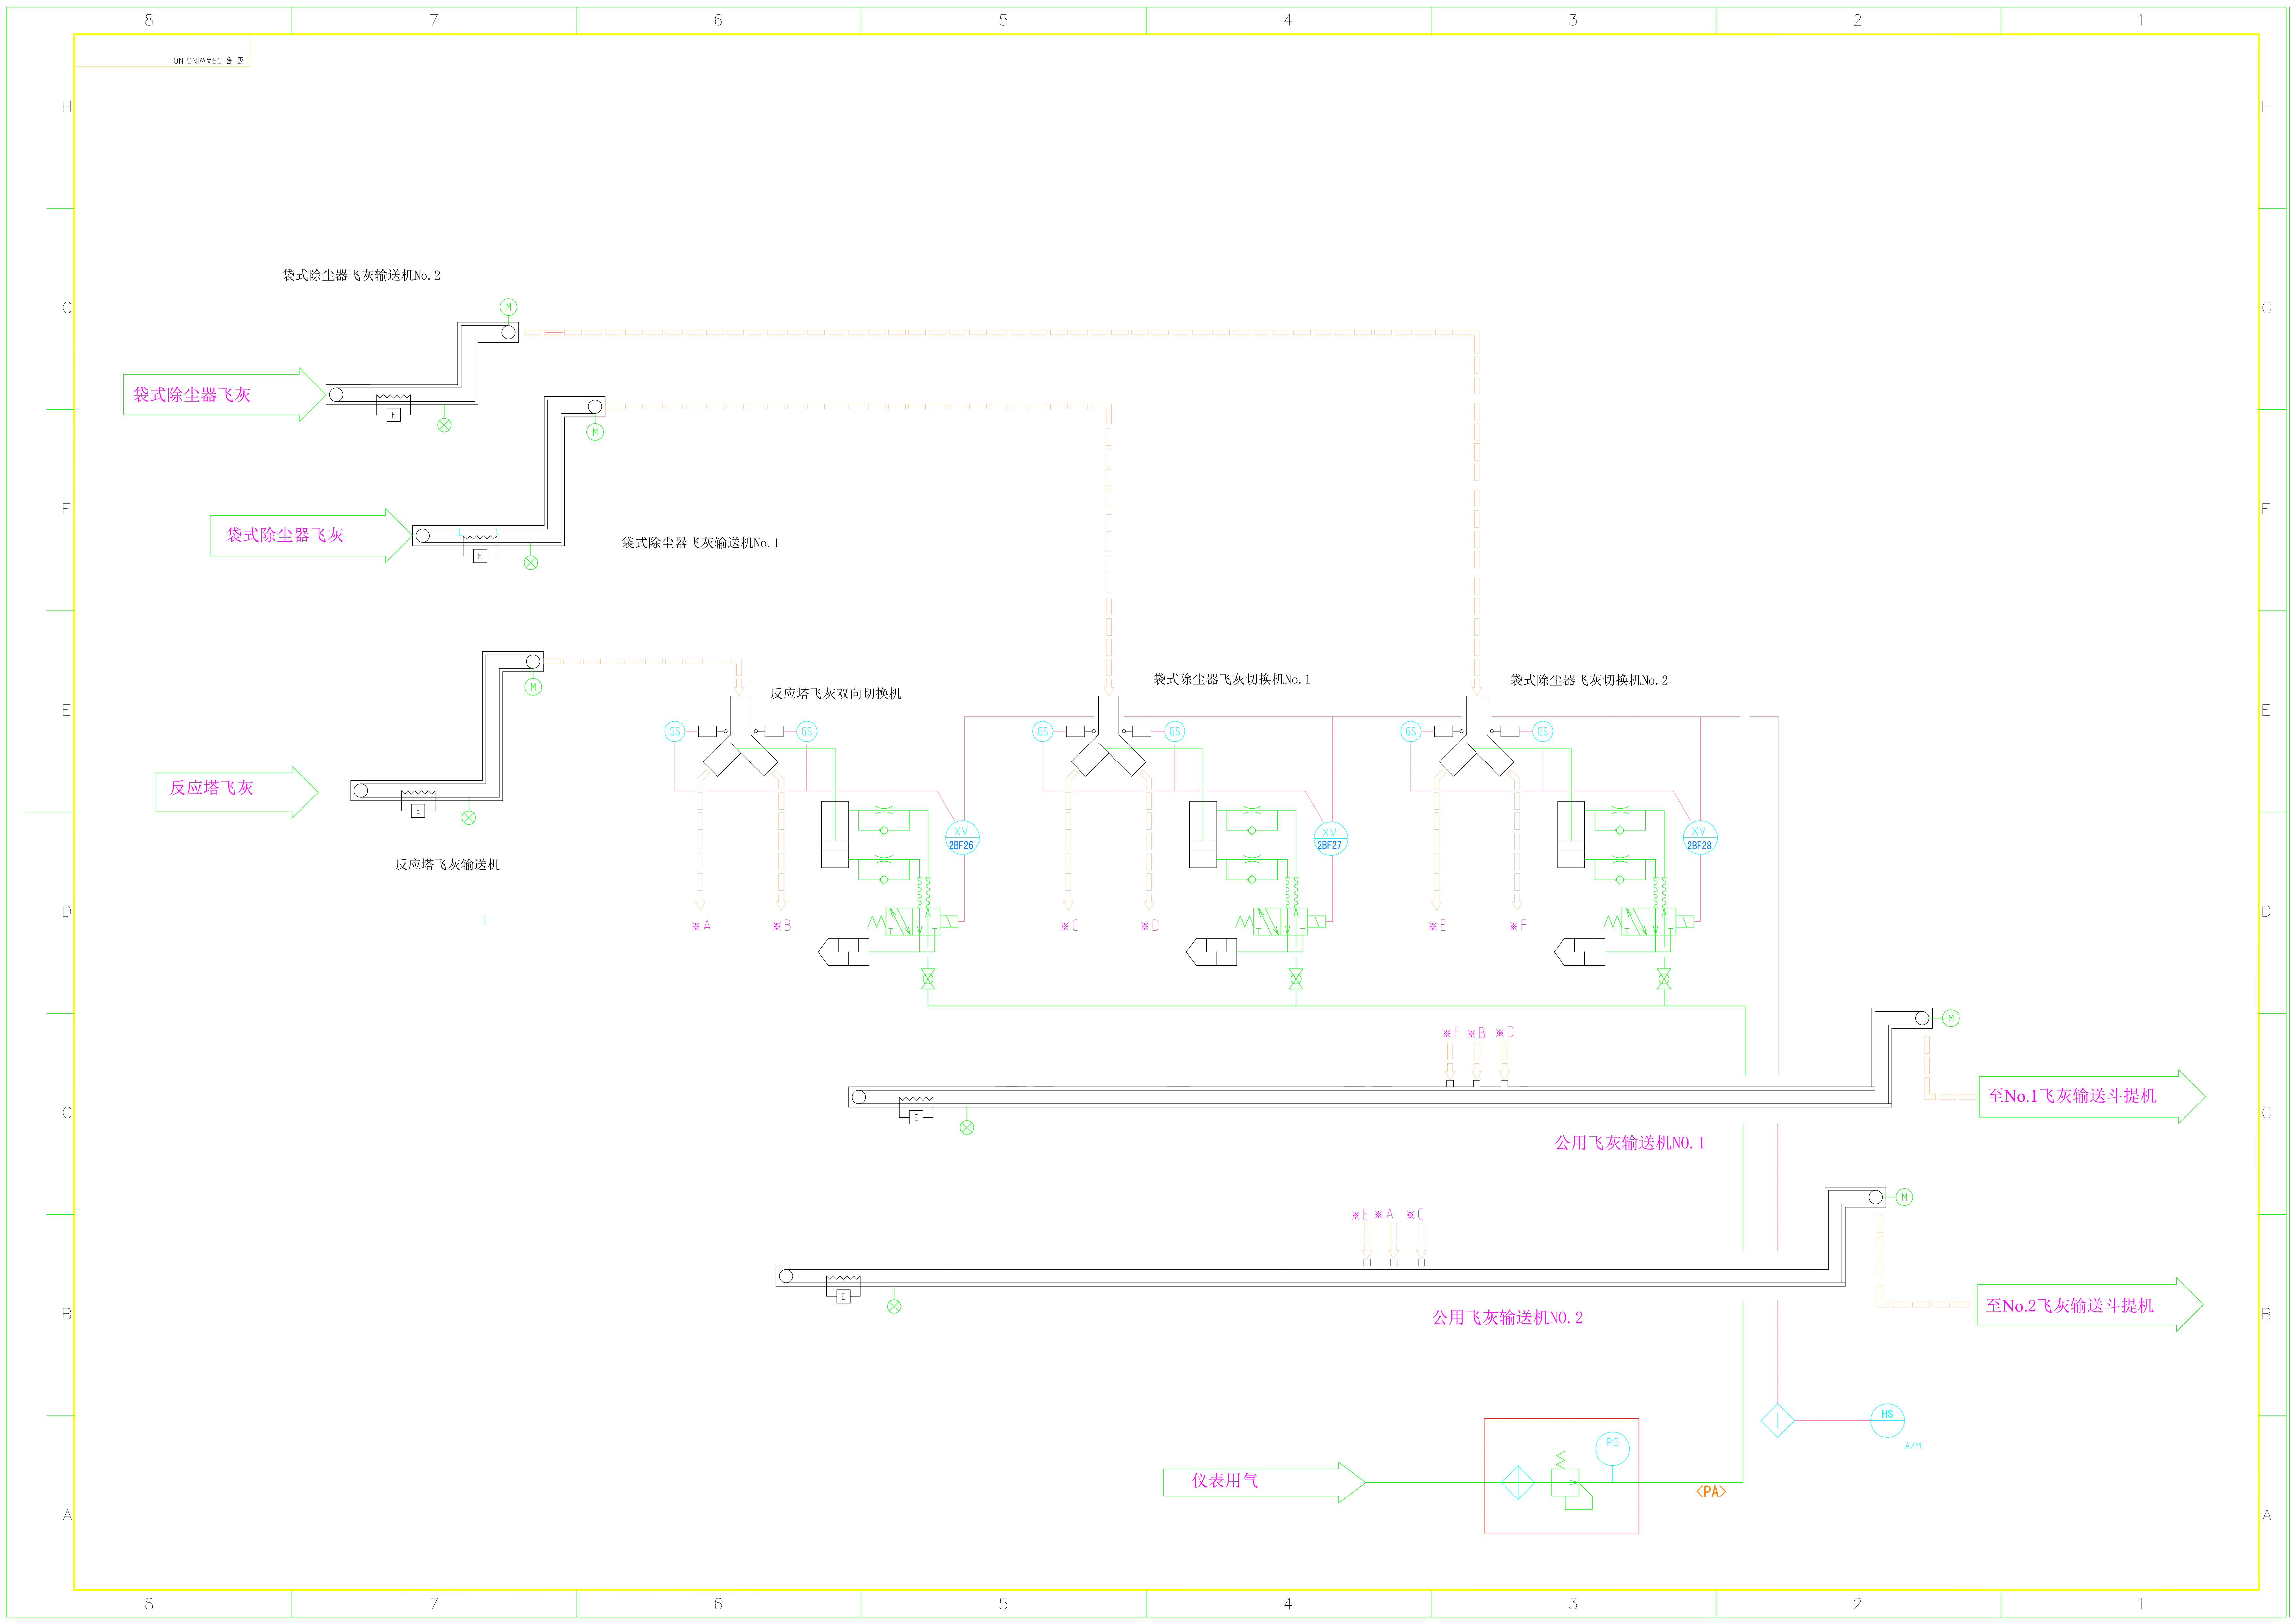
Task: Click the 反应塔飞灰 inlet arrow
Action: point(236,792)
